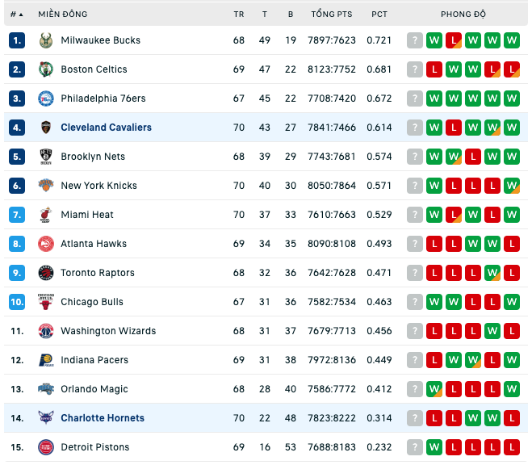Click the upcoming match '?' badge for Milwaukee Bucks
Image resolution: width=532 pixels, height=465 pixels.
(x=415, y=40)
